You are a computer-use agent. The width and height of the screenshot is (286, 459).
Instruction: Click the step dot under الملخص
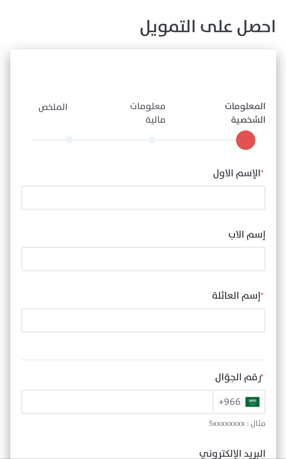(x=69, y=140)
